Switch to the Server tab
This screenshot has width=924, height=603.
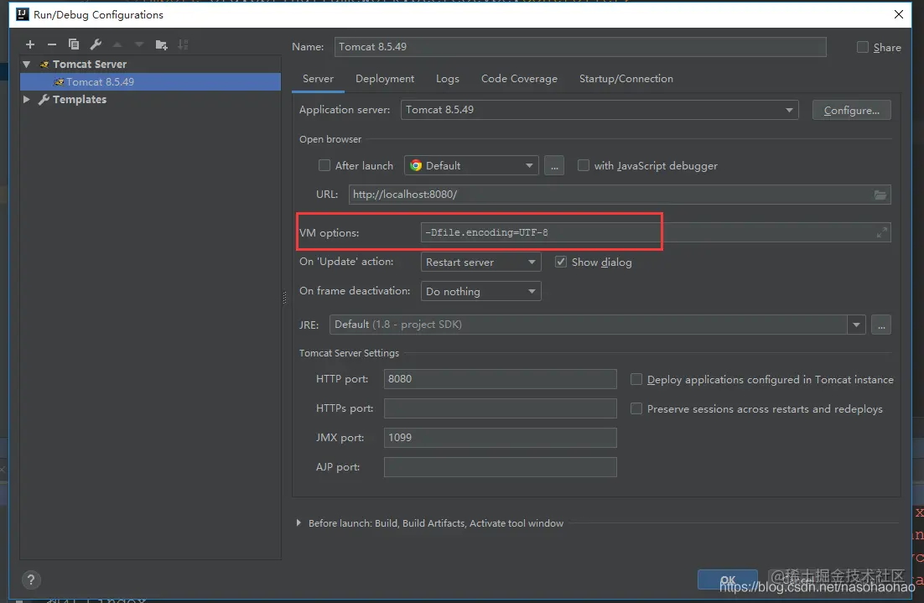point(318,79)
